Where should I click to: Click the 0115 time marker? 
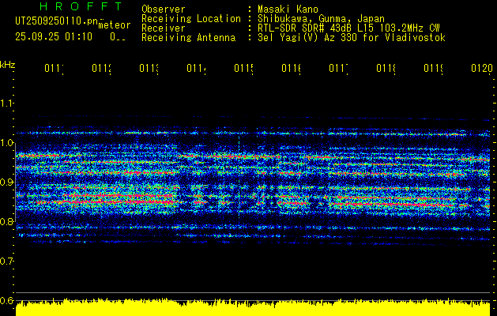243,68
